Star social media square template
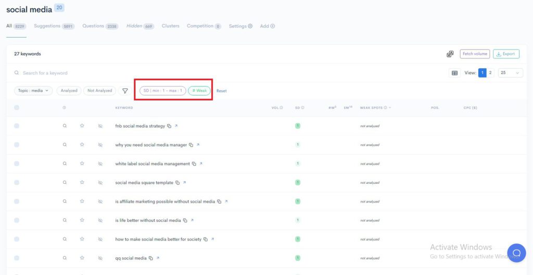The height and width of the screenshot is (275, 533). tap(82, 182)
